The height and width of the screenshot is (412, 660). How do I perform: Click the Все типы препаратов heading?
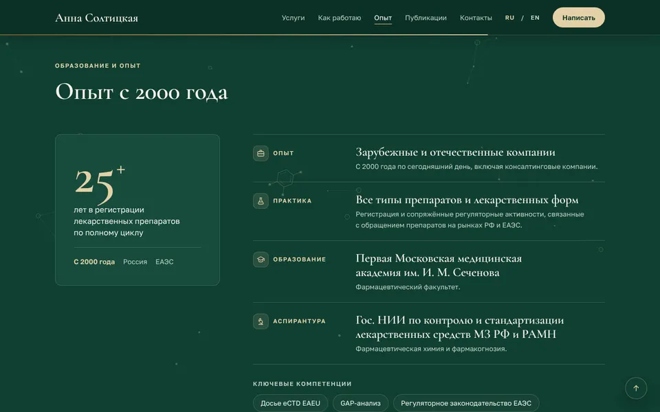467,200
